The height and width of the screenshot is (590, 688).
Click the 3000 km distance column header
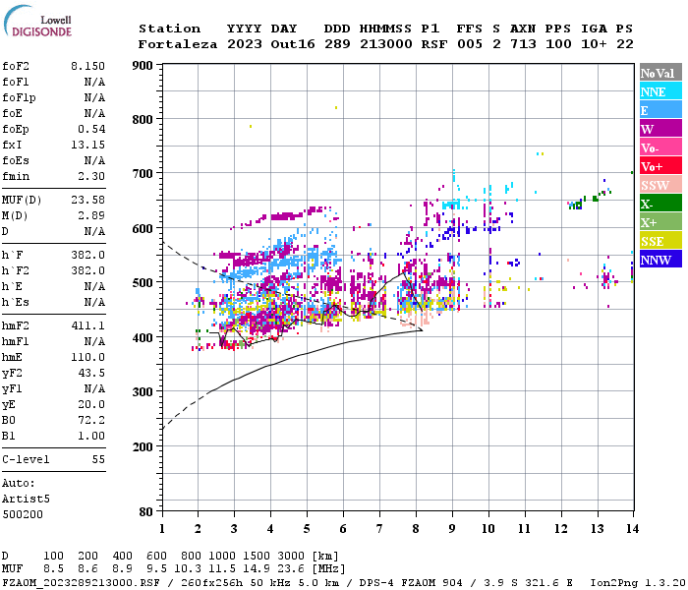(291, 557)
